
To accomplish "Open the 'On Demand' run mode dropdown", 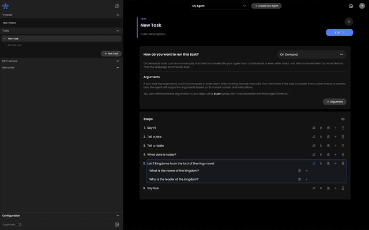I will (311, 55).
